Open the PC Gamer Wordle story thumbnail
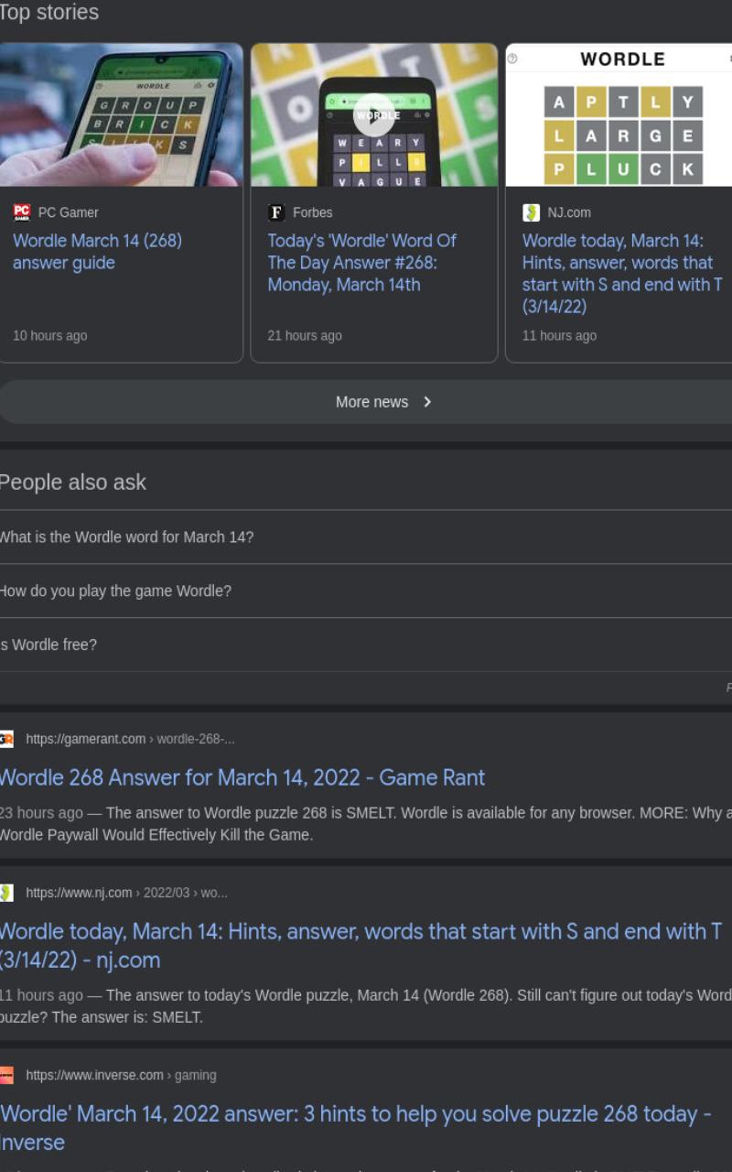The height and width of the screenshot is (1172, 732). tap(121, 115)
